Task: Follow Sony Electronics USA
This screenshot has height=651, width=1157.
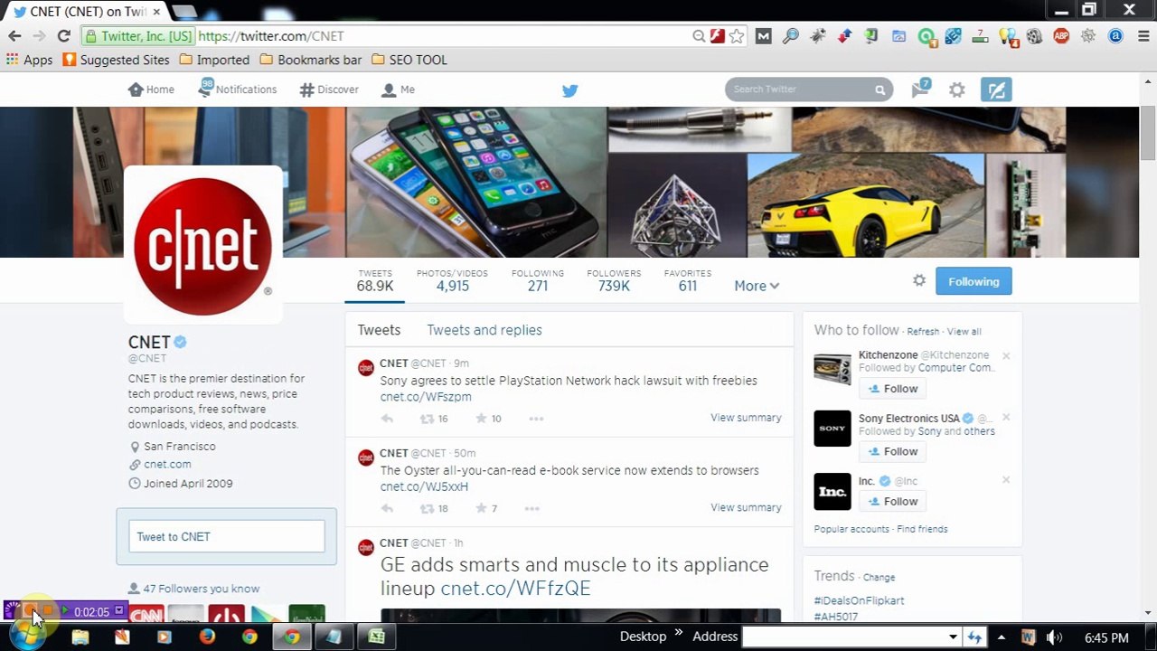Action: (x=893, y=451)
